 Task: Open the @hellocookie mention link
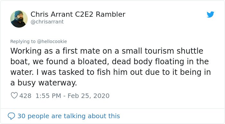pos(52,41)
